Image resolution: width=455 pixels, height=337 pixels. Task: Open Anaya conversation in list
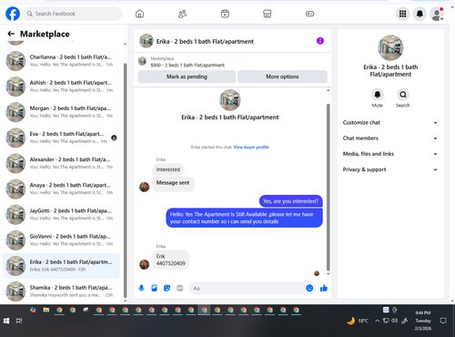tap(61, 189)
